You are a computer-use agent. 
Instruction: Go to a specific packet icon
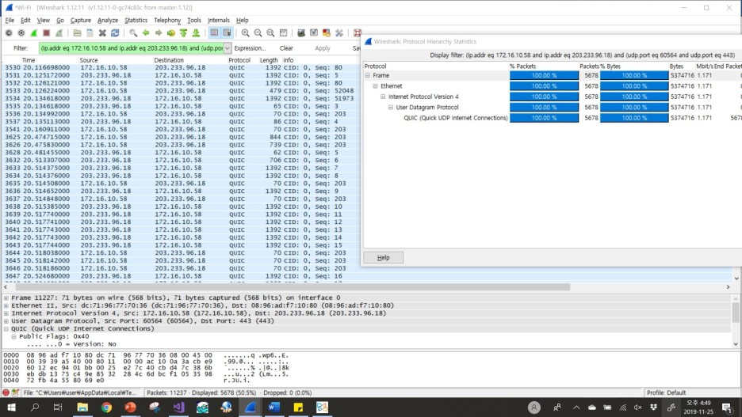tap(170, 32)
